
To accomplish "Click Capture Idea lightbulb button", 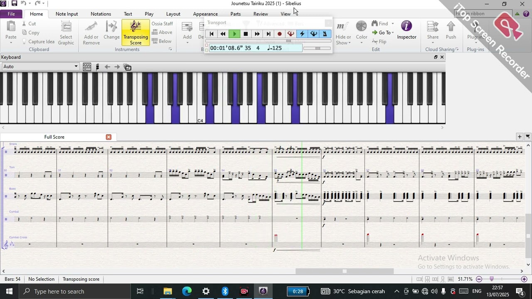I will pyautogui.click(x=38, y=42).
